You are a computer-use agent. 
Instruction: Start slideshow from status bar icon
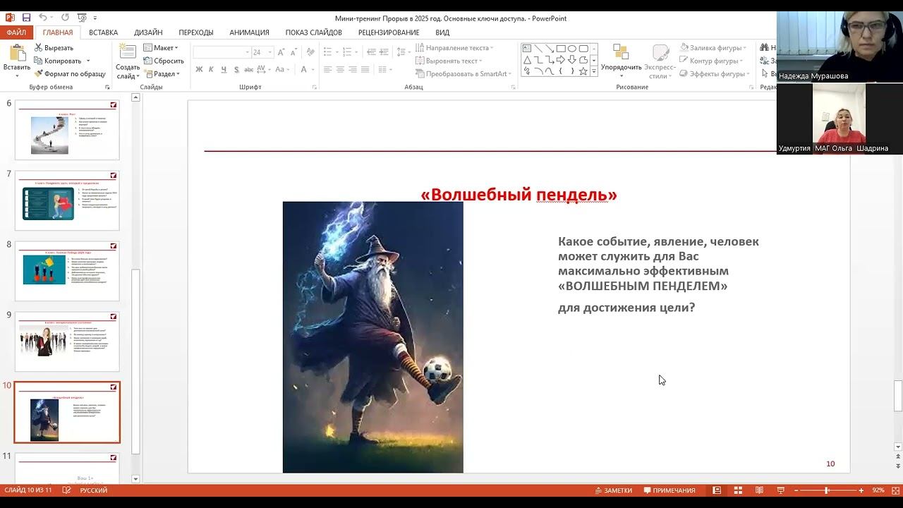tap(781, 490)
